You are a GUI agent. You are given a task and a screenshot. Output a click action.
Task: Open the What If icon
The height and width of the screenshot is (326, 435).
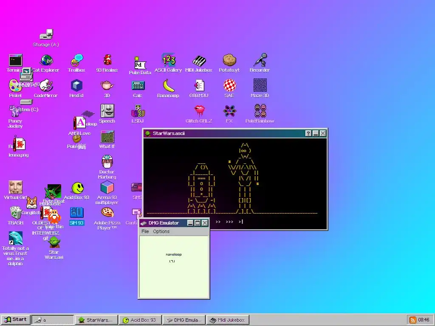click(107, 137)
